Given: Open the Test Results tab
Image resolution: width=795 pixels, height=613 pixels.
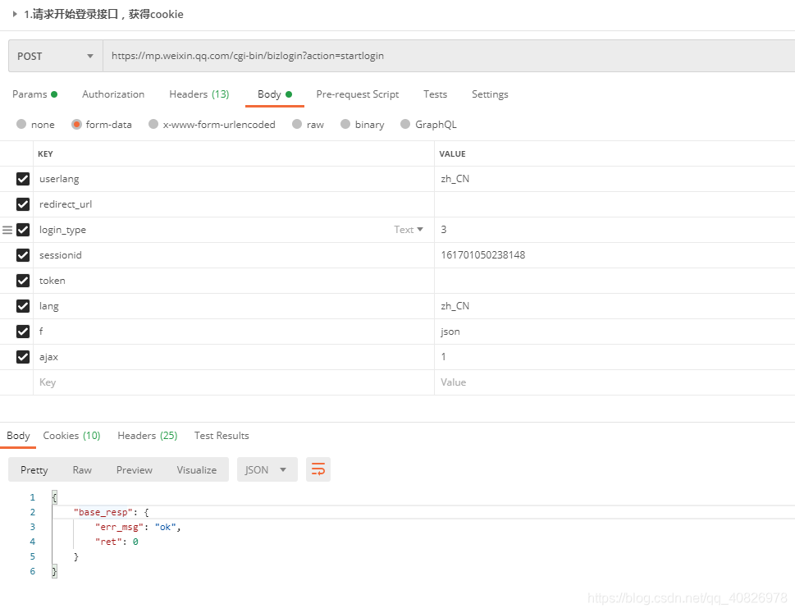Looking at the screenshot, I should [222, 436].
